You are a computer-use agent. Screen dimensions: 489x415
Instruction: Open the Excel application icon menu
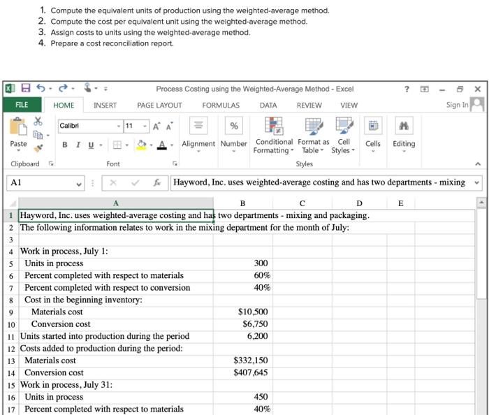pos(10,89)
